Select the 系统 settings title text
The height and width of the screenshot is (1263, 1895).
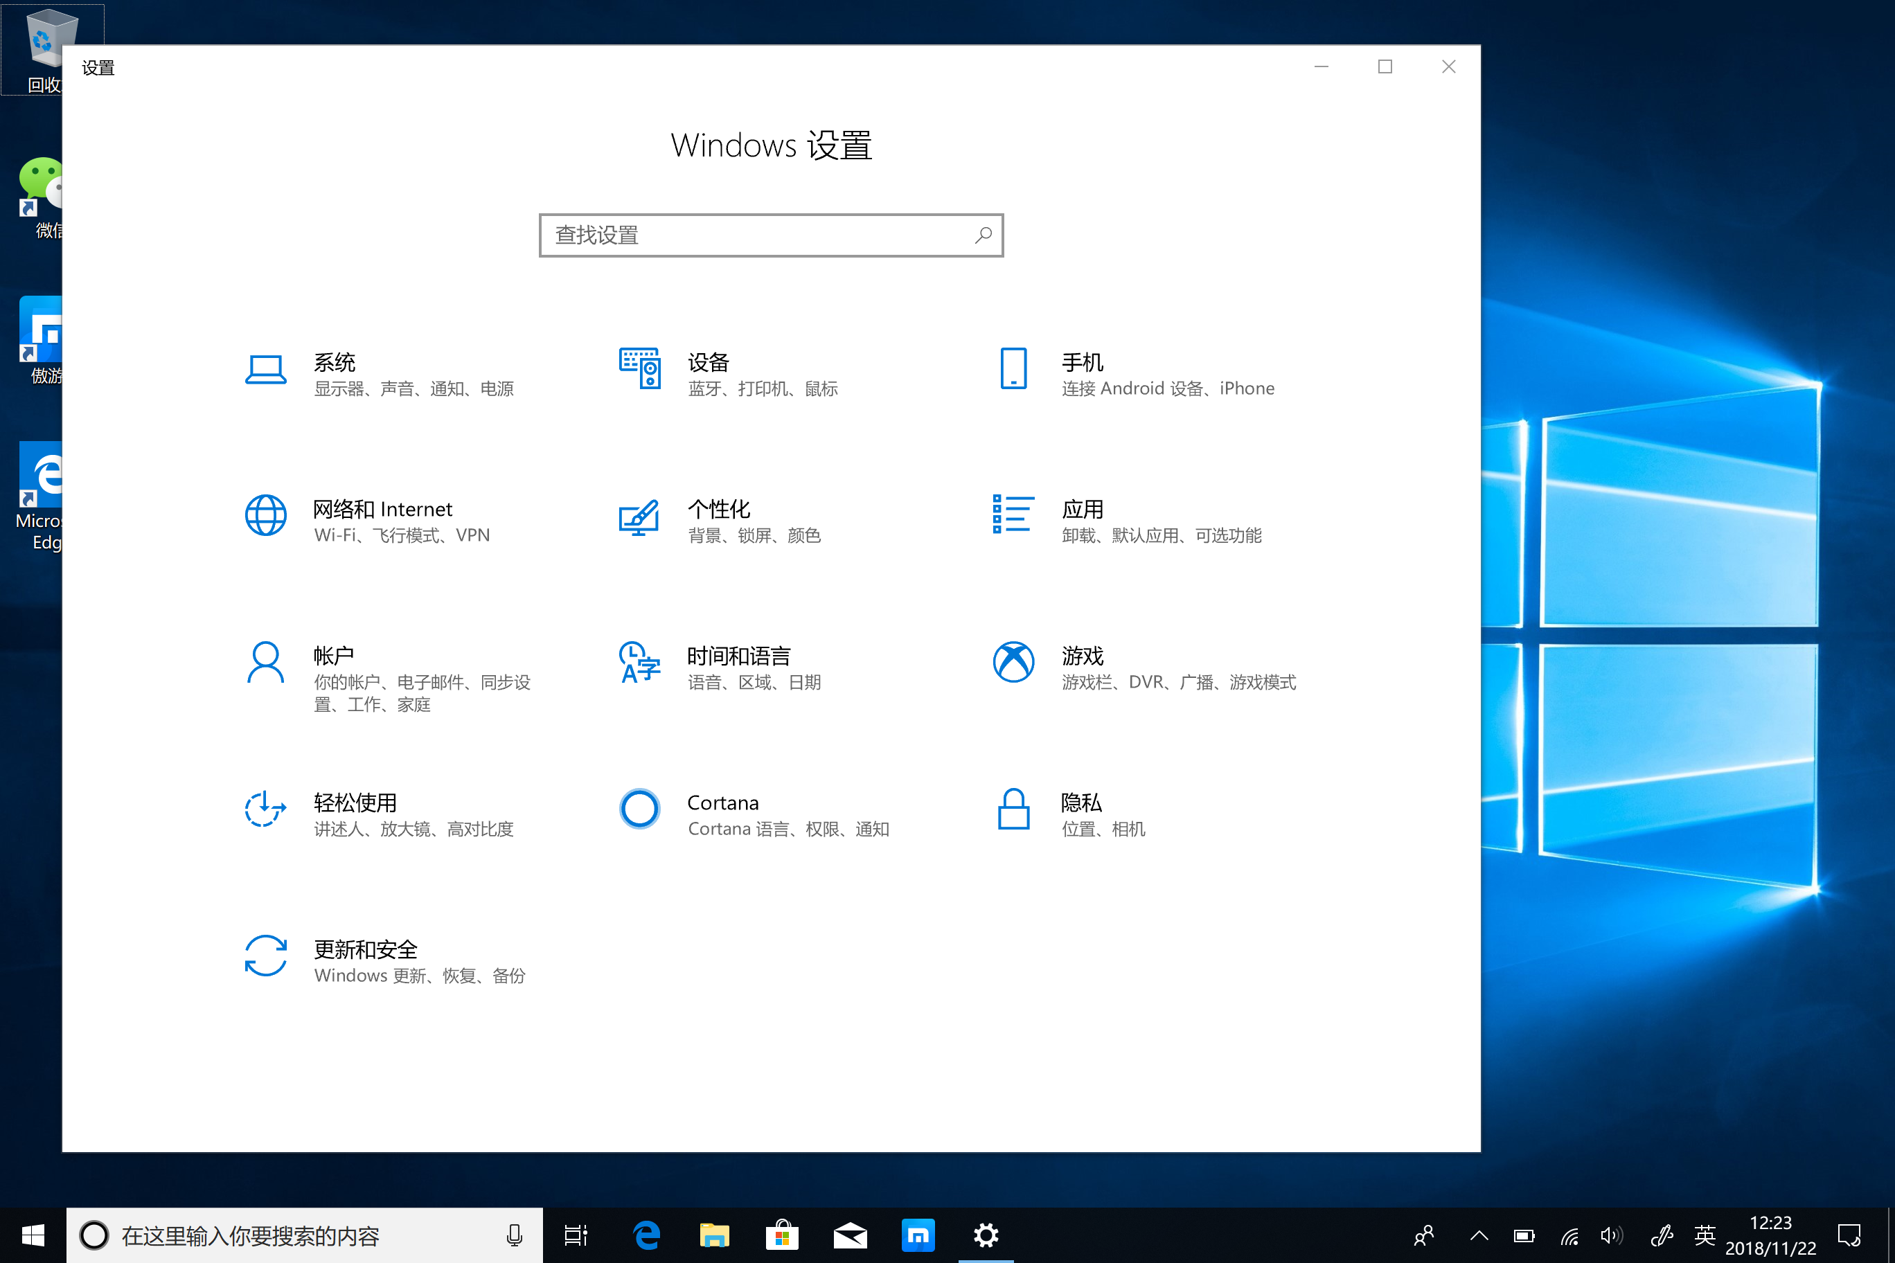[x=335, y=362]
